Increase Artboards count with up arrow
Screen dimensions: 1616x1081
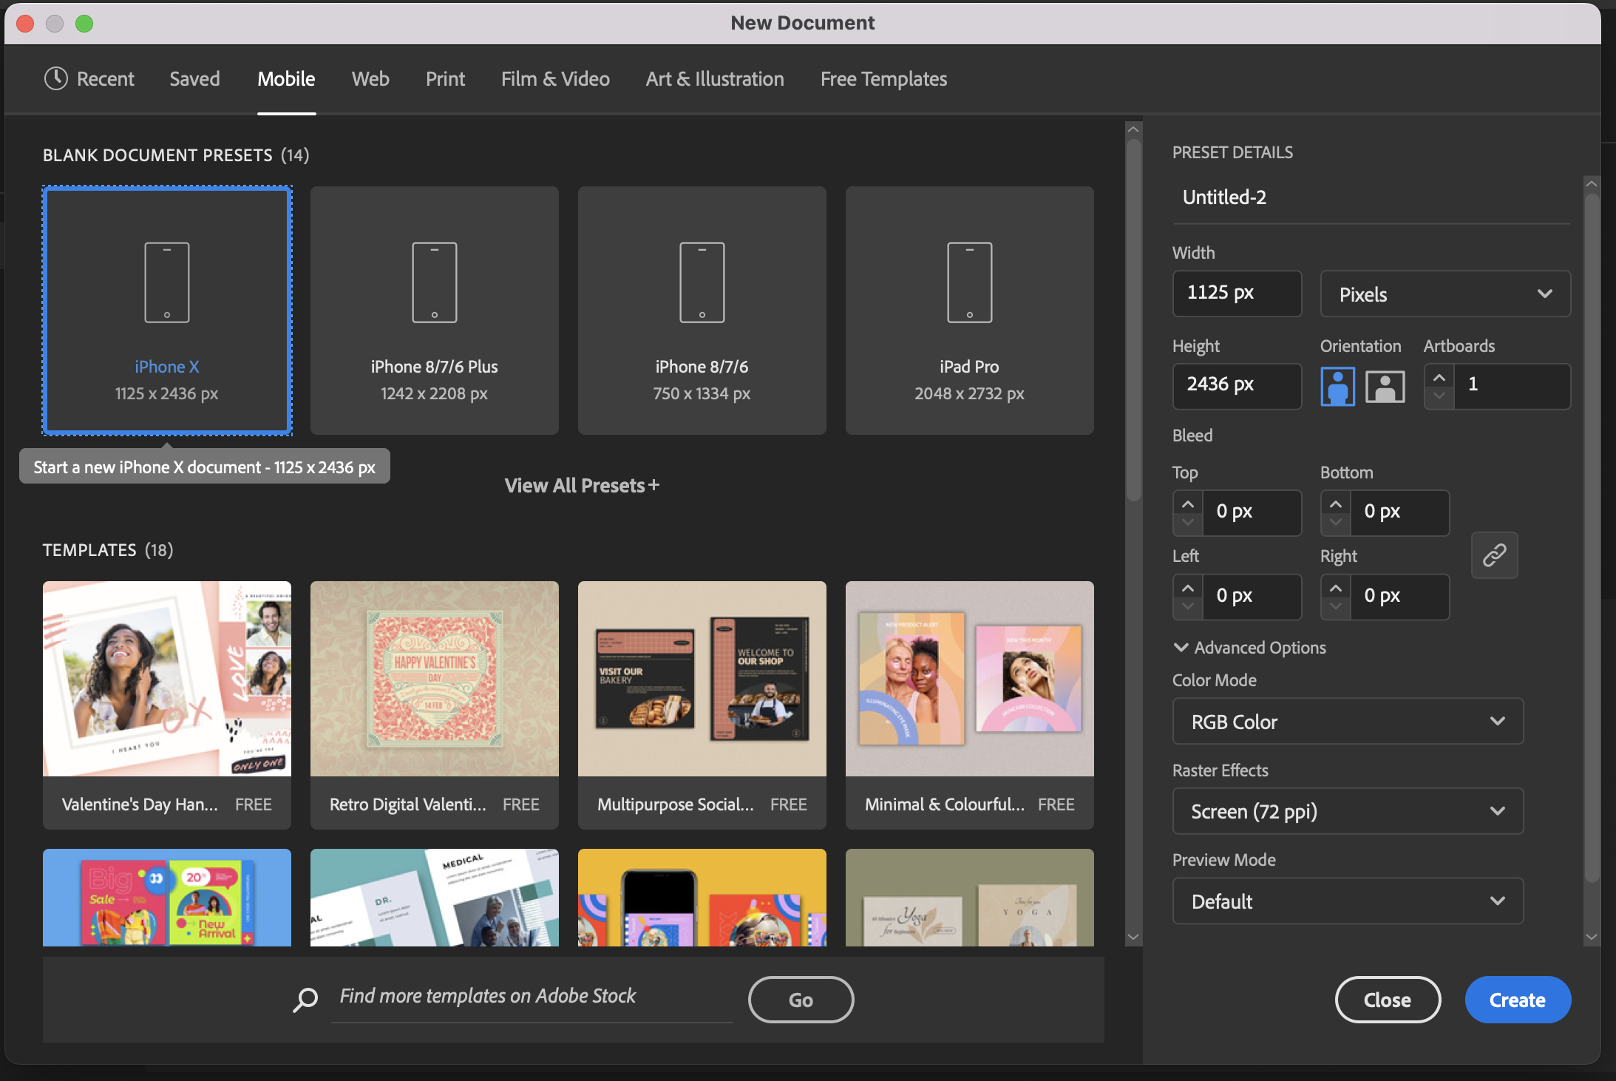1439,377
